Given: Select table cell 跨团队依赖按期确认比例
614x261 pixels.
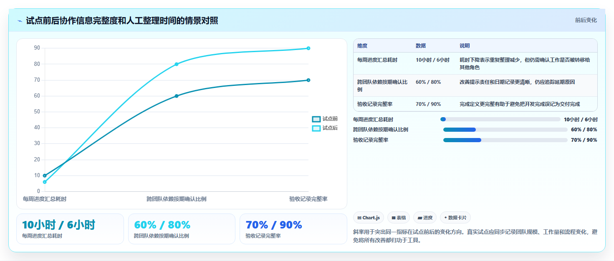Looking at the screenshot, I should (382, 86).
